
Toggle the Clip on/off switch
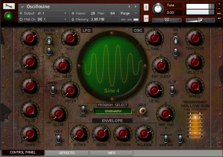[x=172, y=90]
